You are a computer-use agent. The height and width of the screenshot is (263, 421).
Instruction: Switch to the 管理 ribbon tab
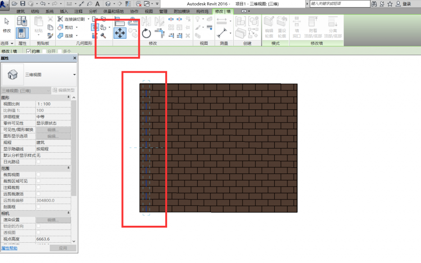[x=163, y=11]
